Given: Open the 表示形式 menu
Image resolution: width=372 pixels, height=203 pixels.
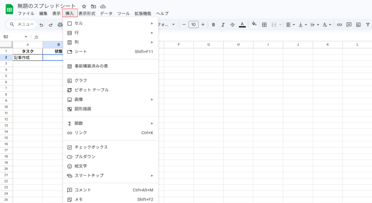Looking at the screenshot, I should [87, 13].
